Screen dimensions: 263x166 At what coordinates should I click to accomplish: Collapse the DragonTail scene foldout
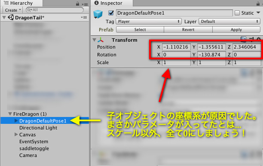coord(4,17)
